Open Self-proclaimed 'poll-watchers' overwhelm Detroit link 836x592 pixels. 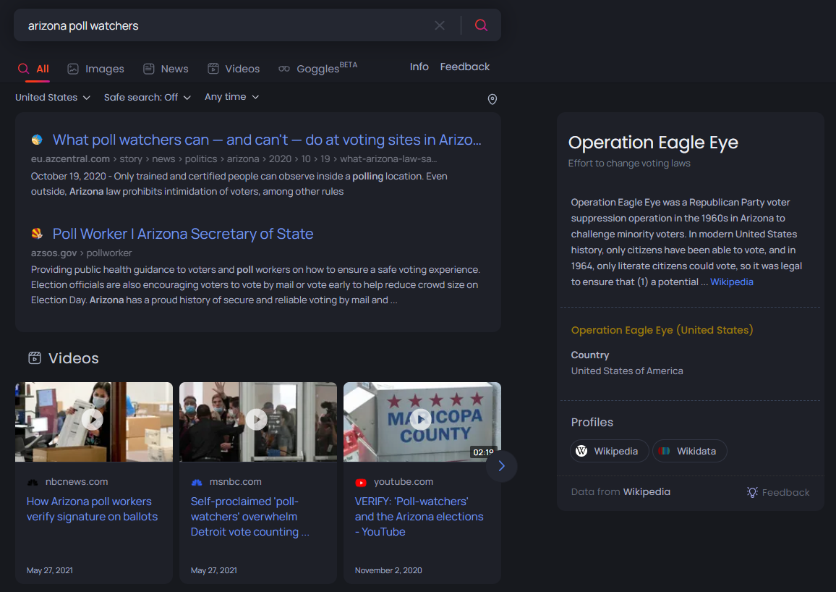[250, 516]
